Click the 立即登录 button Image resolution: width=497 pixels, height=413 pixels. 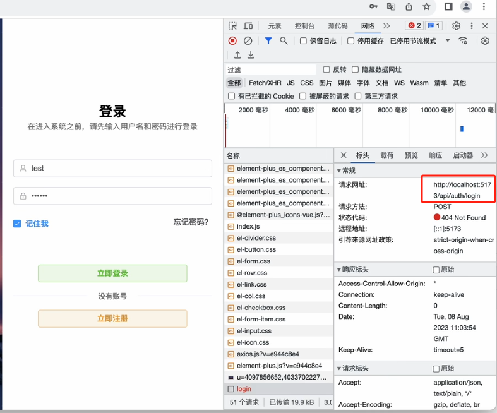coord(112,273)
